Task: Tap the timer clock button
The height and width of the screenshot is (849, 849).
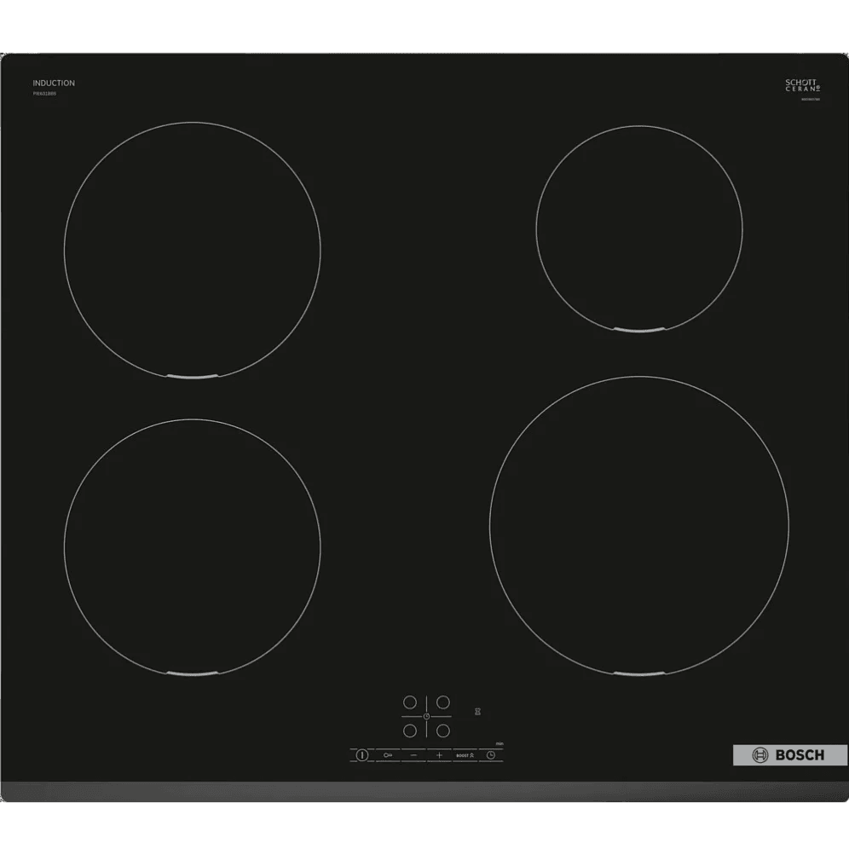Action: pos(490,754)
